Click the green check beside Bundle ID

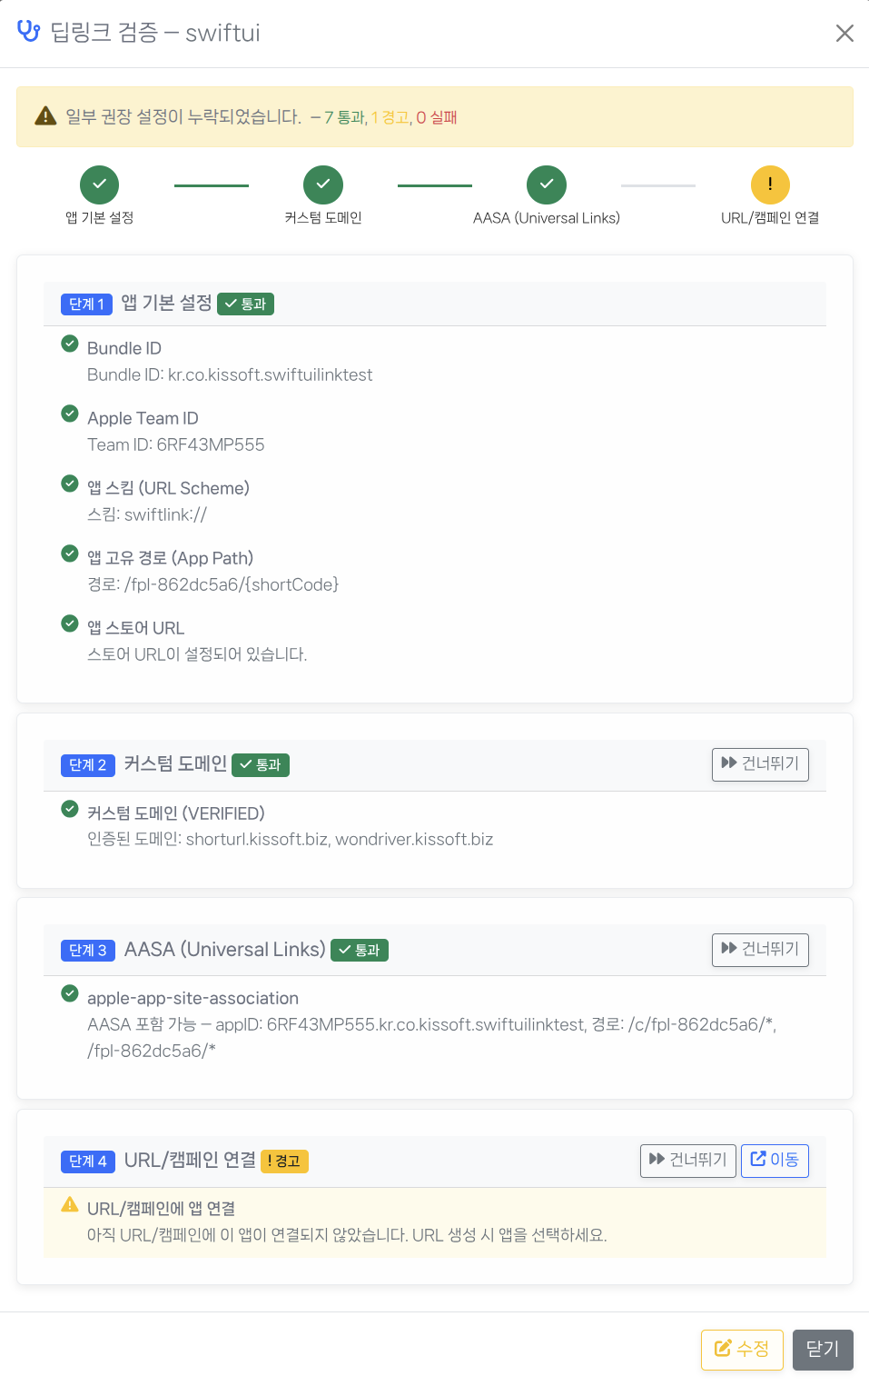[x=70, y=344]
